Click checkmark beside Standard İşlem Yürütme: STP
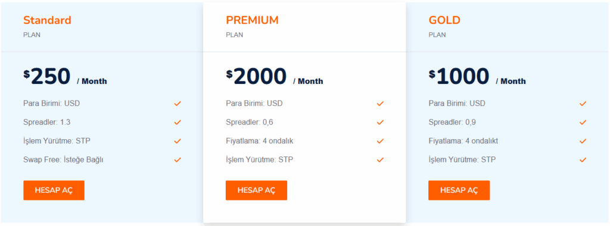Screen dimensions: 610x226 (x=178, y=141)
